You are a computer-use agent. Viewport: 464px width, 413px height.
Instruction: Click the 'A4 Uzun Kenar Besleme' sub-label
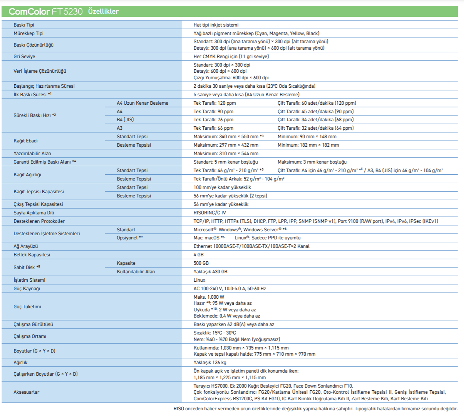point(142,103)
